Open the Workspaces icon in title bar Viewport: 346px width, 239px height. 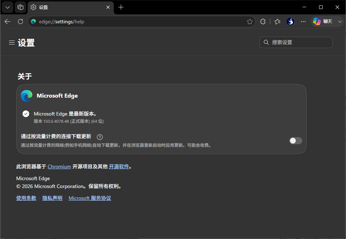[20, 7]
